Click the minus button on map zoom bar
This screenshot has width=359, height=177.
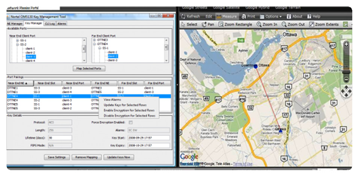point(346,80)
